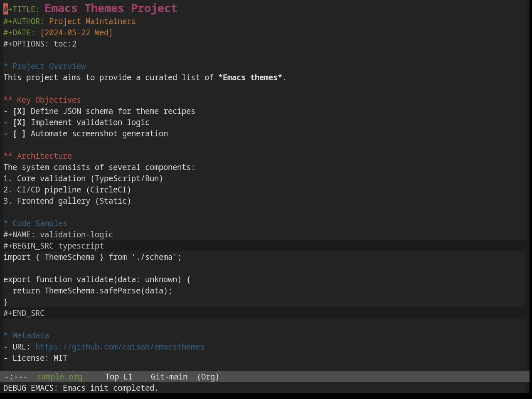Click the '#+AUTHOR:' keyword
This screenshot has height=399, width=532.
click(24, 21)
